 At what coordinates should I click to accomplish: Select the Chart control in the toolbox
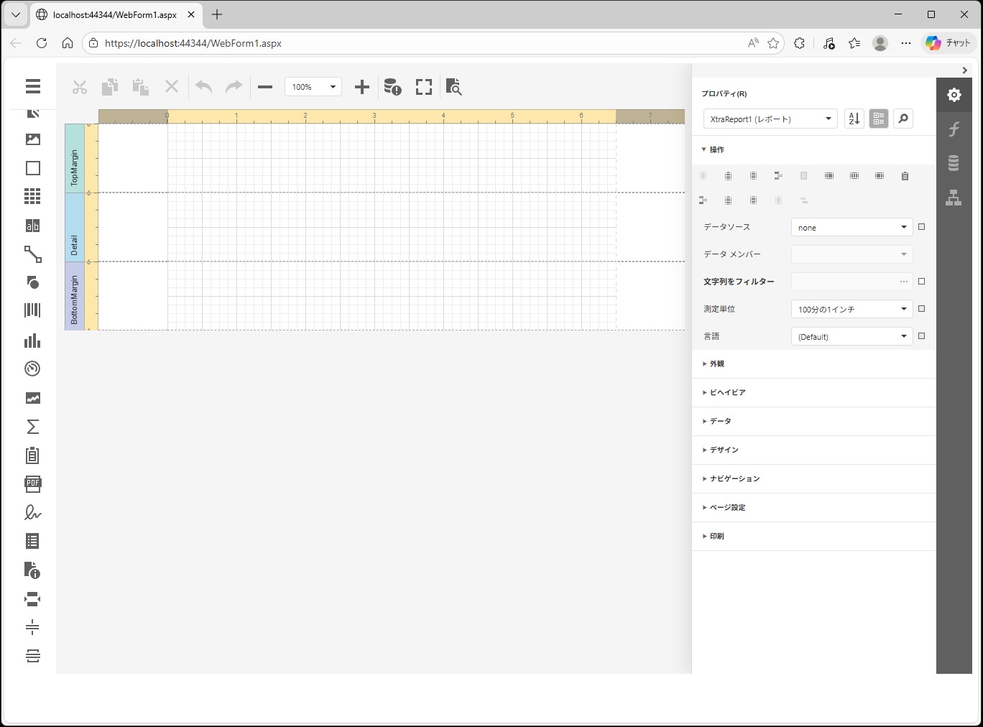click(32, 341)
